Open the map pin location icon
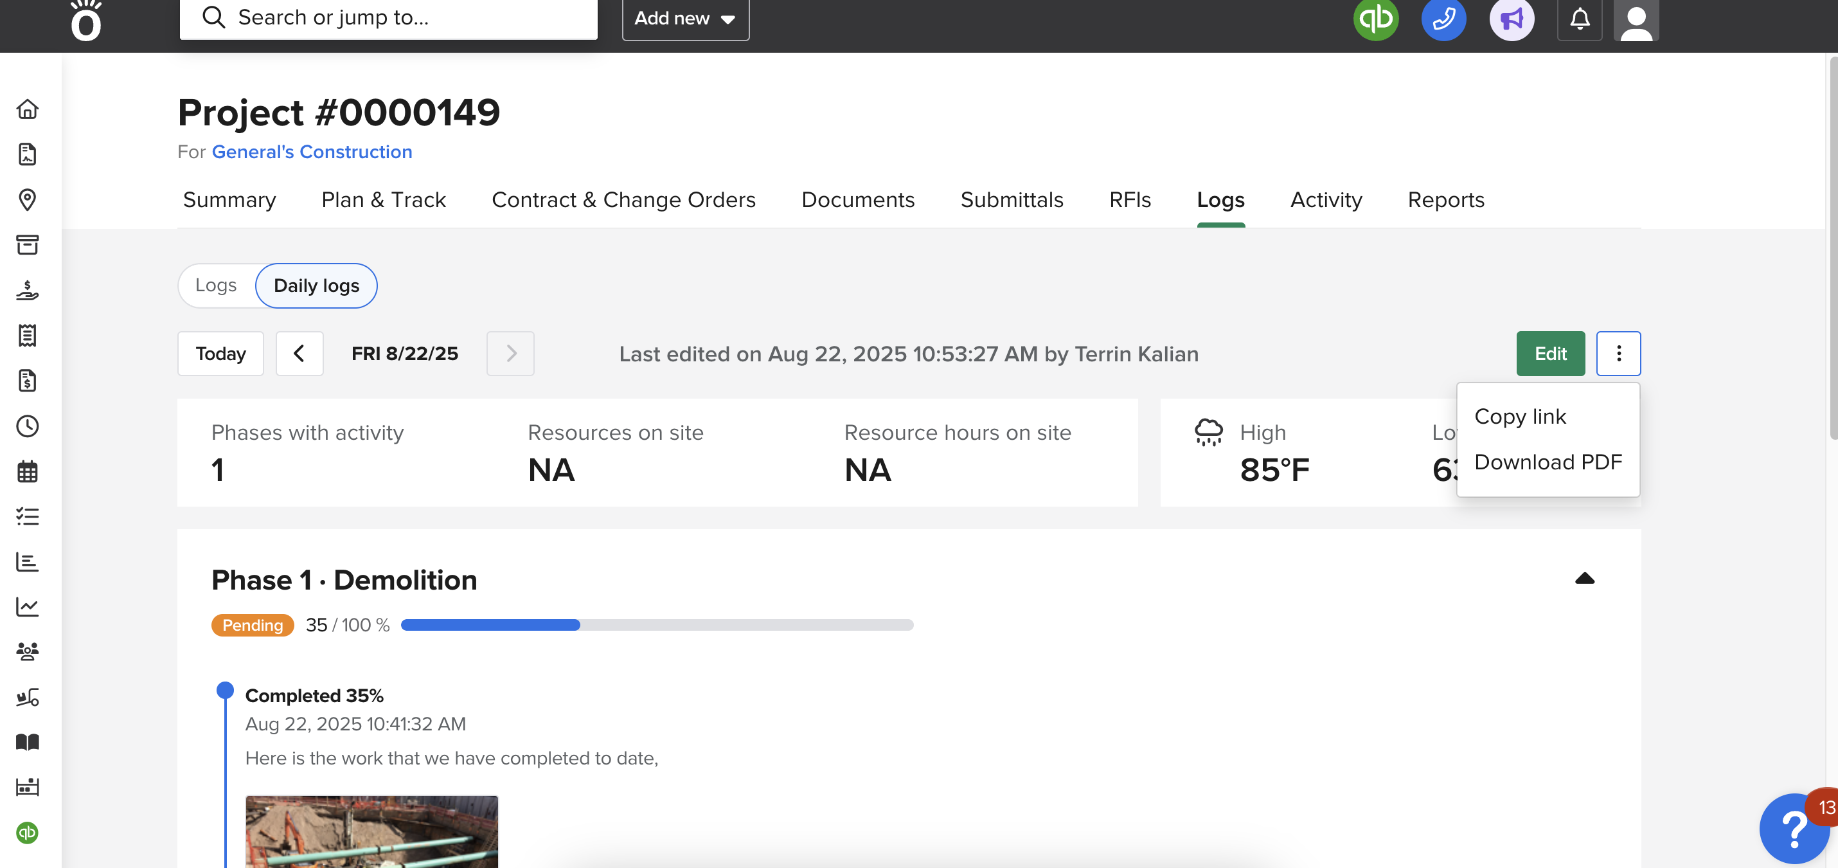The image size is (1838, 868). [27, 200]
